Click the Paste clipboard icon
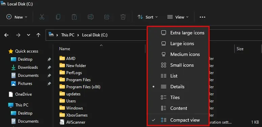Screen dimensions: 262x127 74,17
